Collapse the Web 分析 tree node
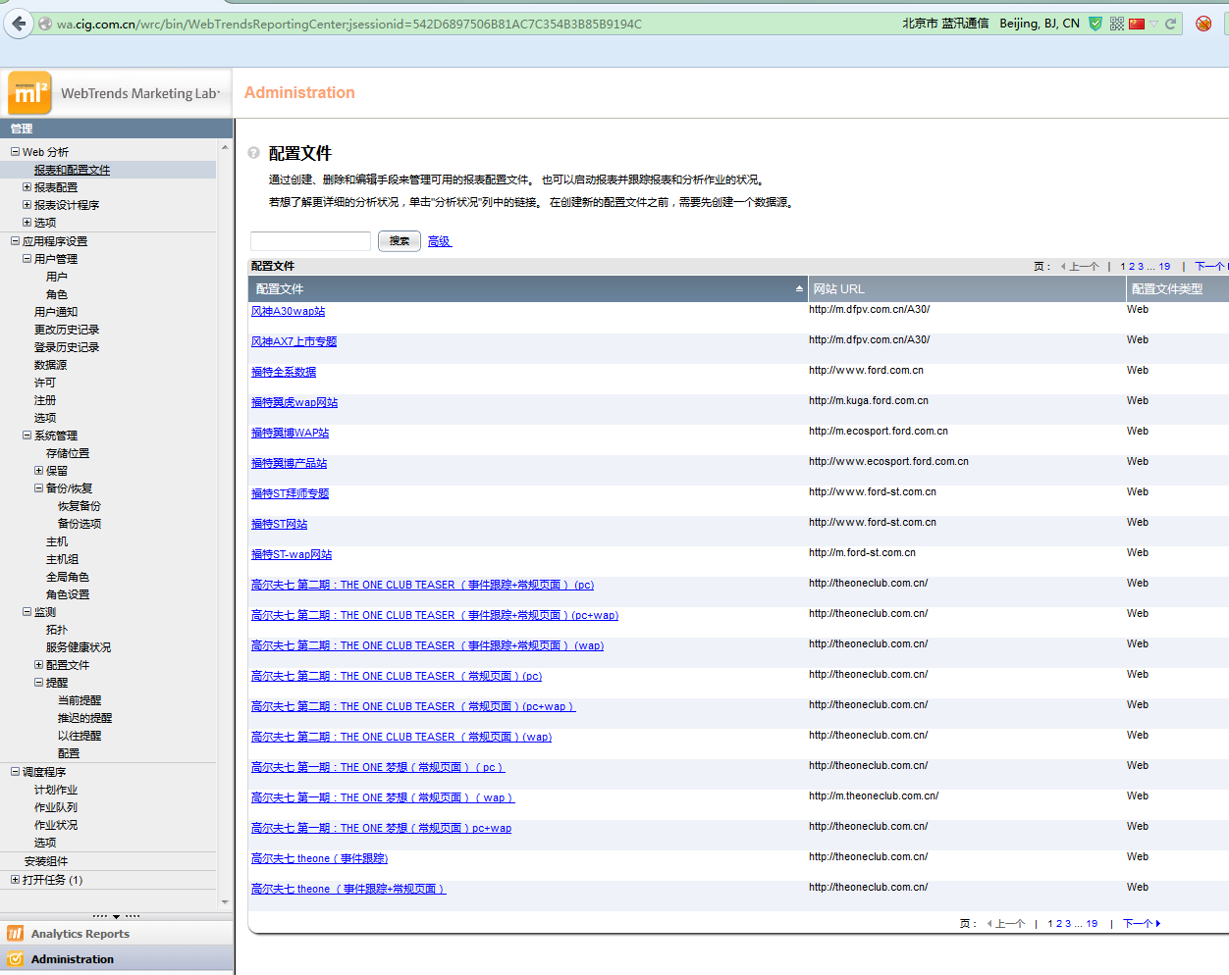Screen dimensions: 1229x975 coord(15,152)
